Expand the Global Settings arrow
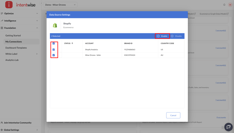 tap(37, 130)
